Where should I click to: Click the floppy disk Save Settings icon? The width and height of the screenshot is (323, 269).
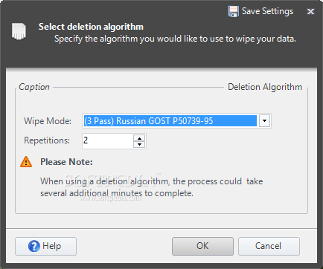coord(233,11)
